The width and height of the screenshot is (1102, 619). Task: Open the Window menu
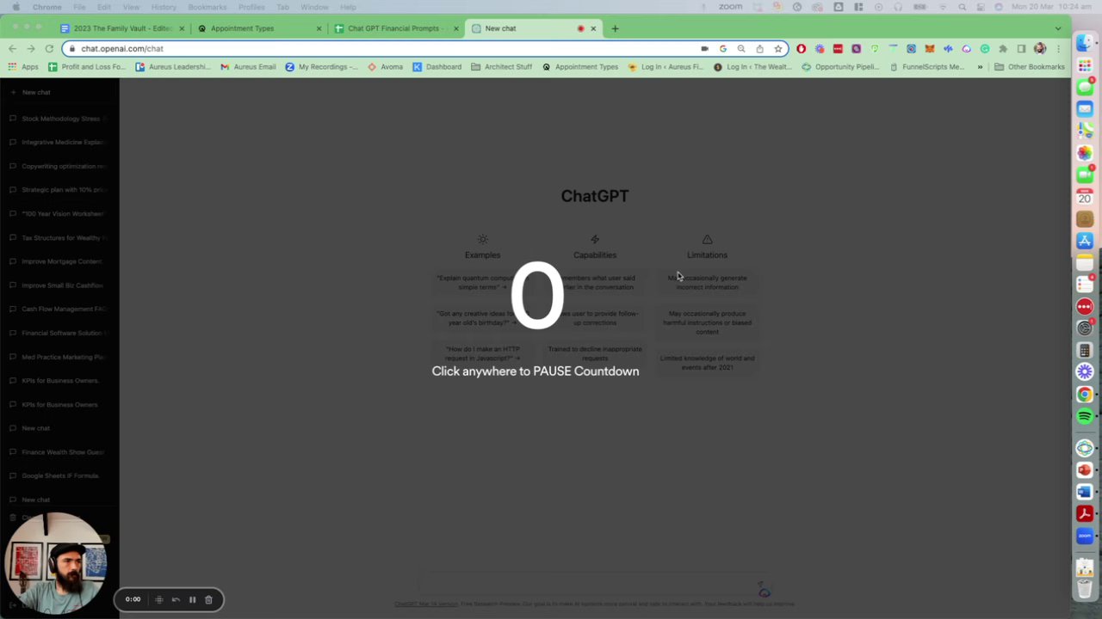[x=314, y=7]
